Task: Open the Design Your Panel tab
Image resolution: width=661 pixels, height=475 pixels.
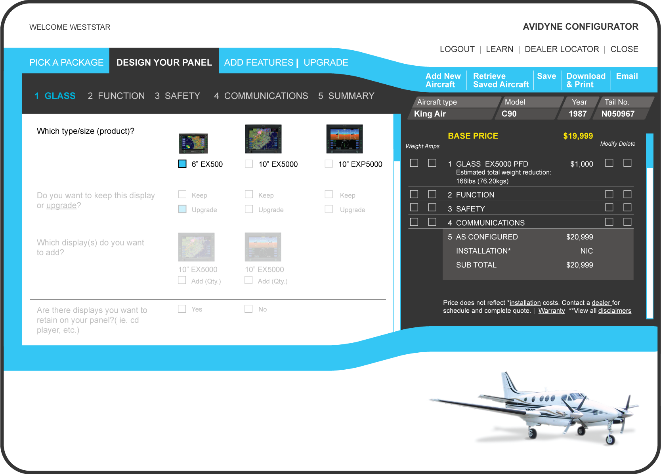Action: [164, 61]
